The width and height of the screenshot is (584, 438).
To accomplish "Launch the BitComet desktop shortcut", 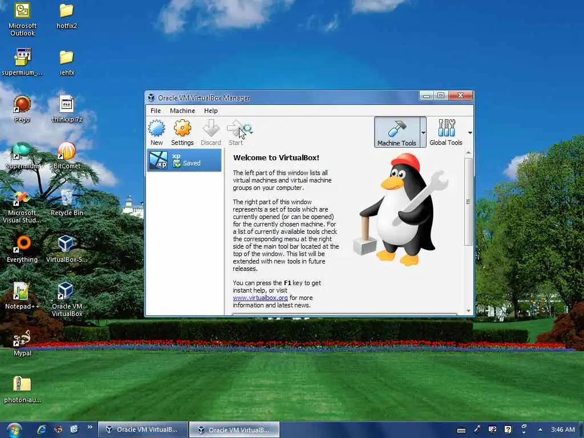I will (67, 156).
